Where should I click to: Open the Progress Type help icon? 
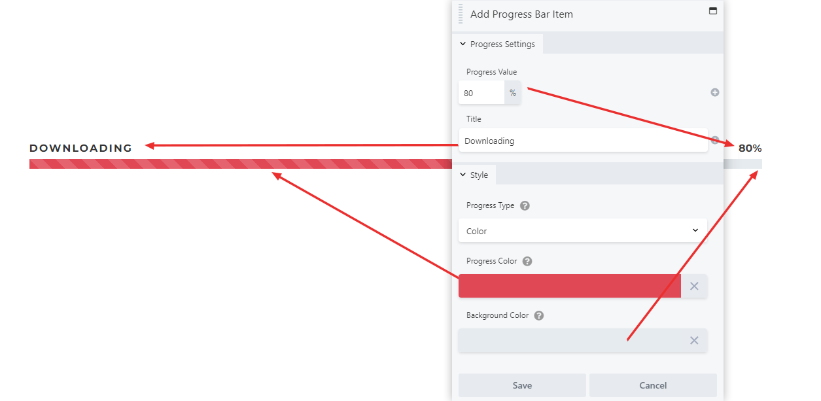pyautogui.click(x=525, y=205)
